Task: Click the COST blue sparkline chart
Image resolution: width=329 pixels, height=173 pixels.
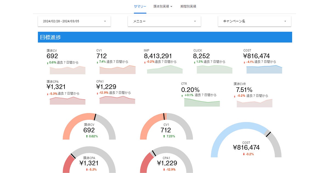Action: pos(264,69)
